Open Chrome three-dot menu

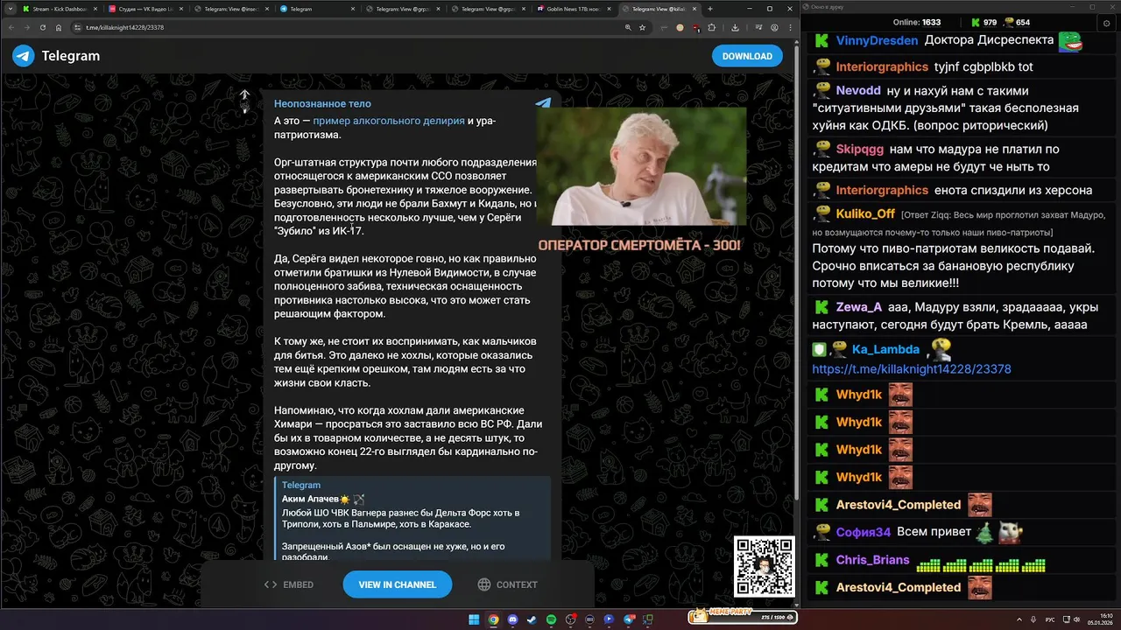pos(790,28)
